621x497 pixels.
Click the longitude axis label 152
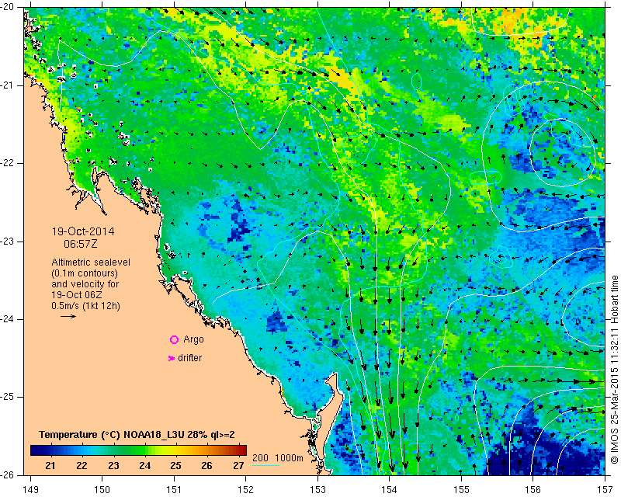click(x=245, y=490)
